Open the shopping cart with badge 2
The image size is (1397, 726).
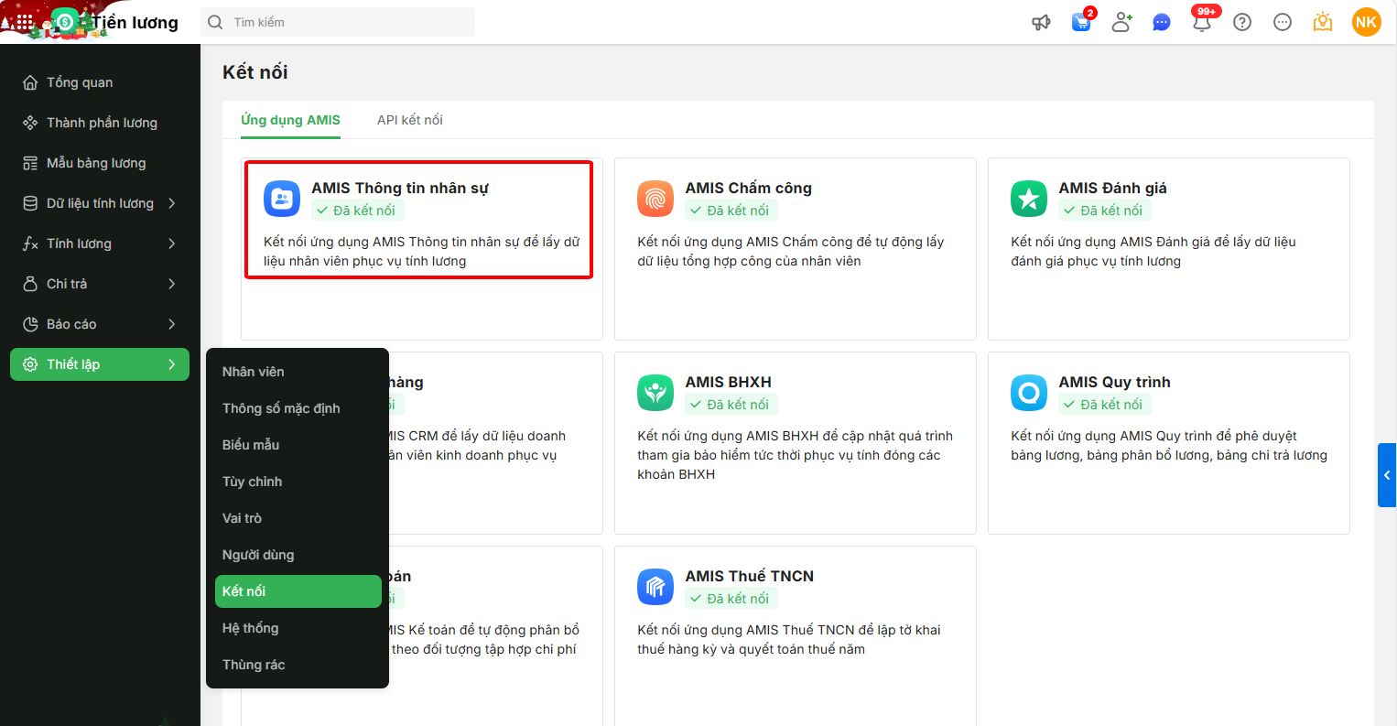point(1081,21)
